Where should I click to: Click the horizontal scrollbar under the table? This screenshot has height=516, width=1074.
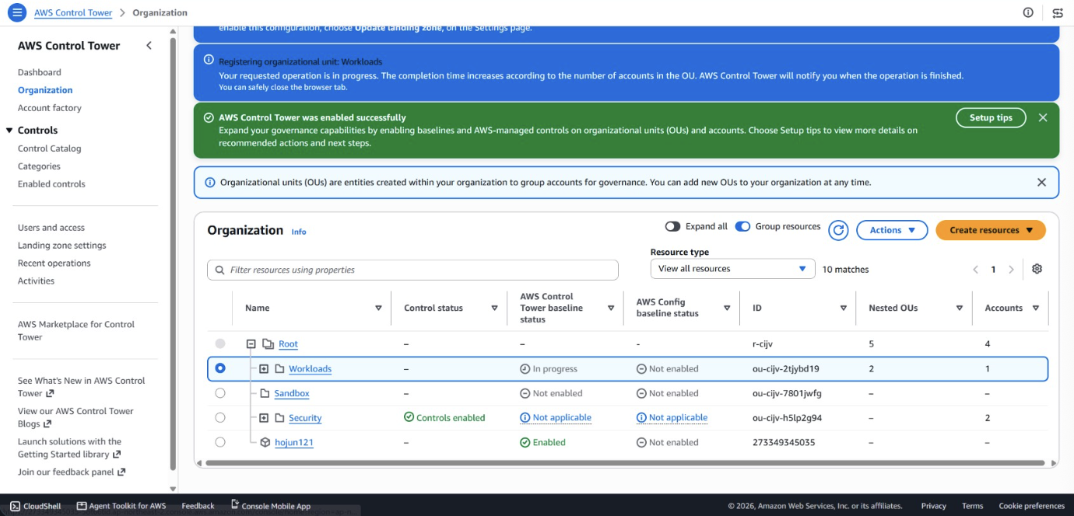coord(625,463)
